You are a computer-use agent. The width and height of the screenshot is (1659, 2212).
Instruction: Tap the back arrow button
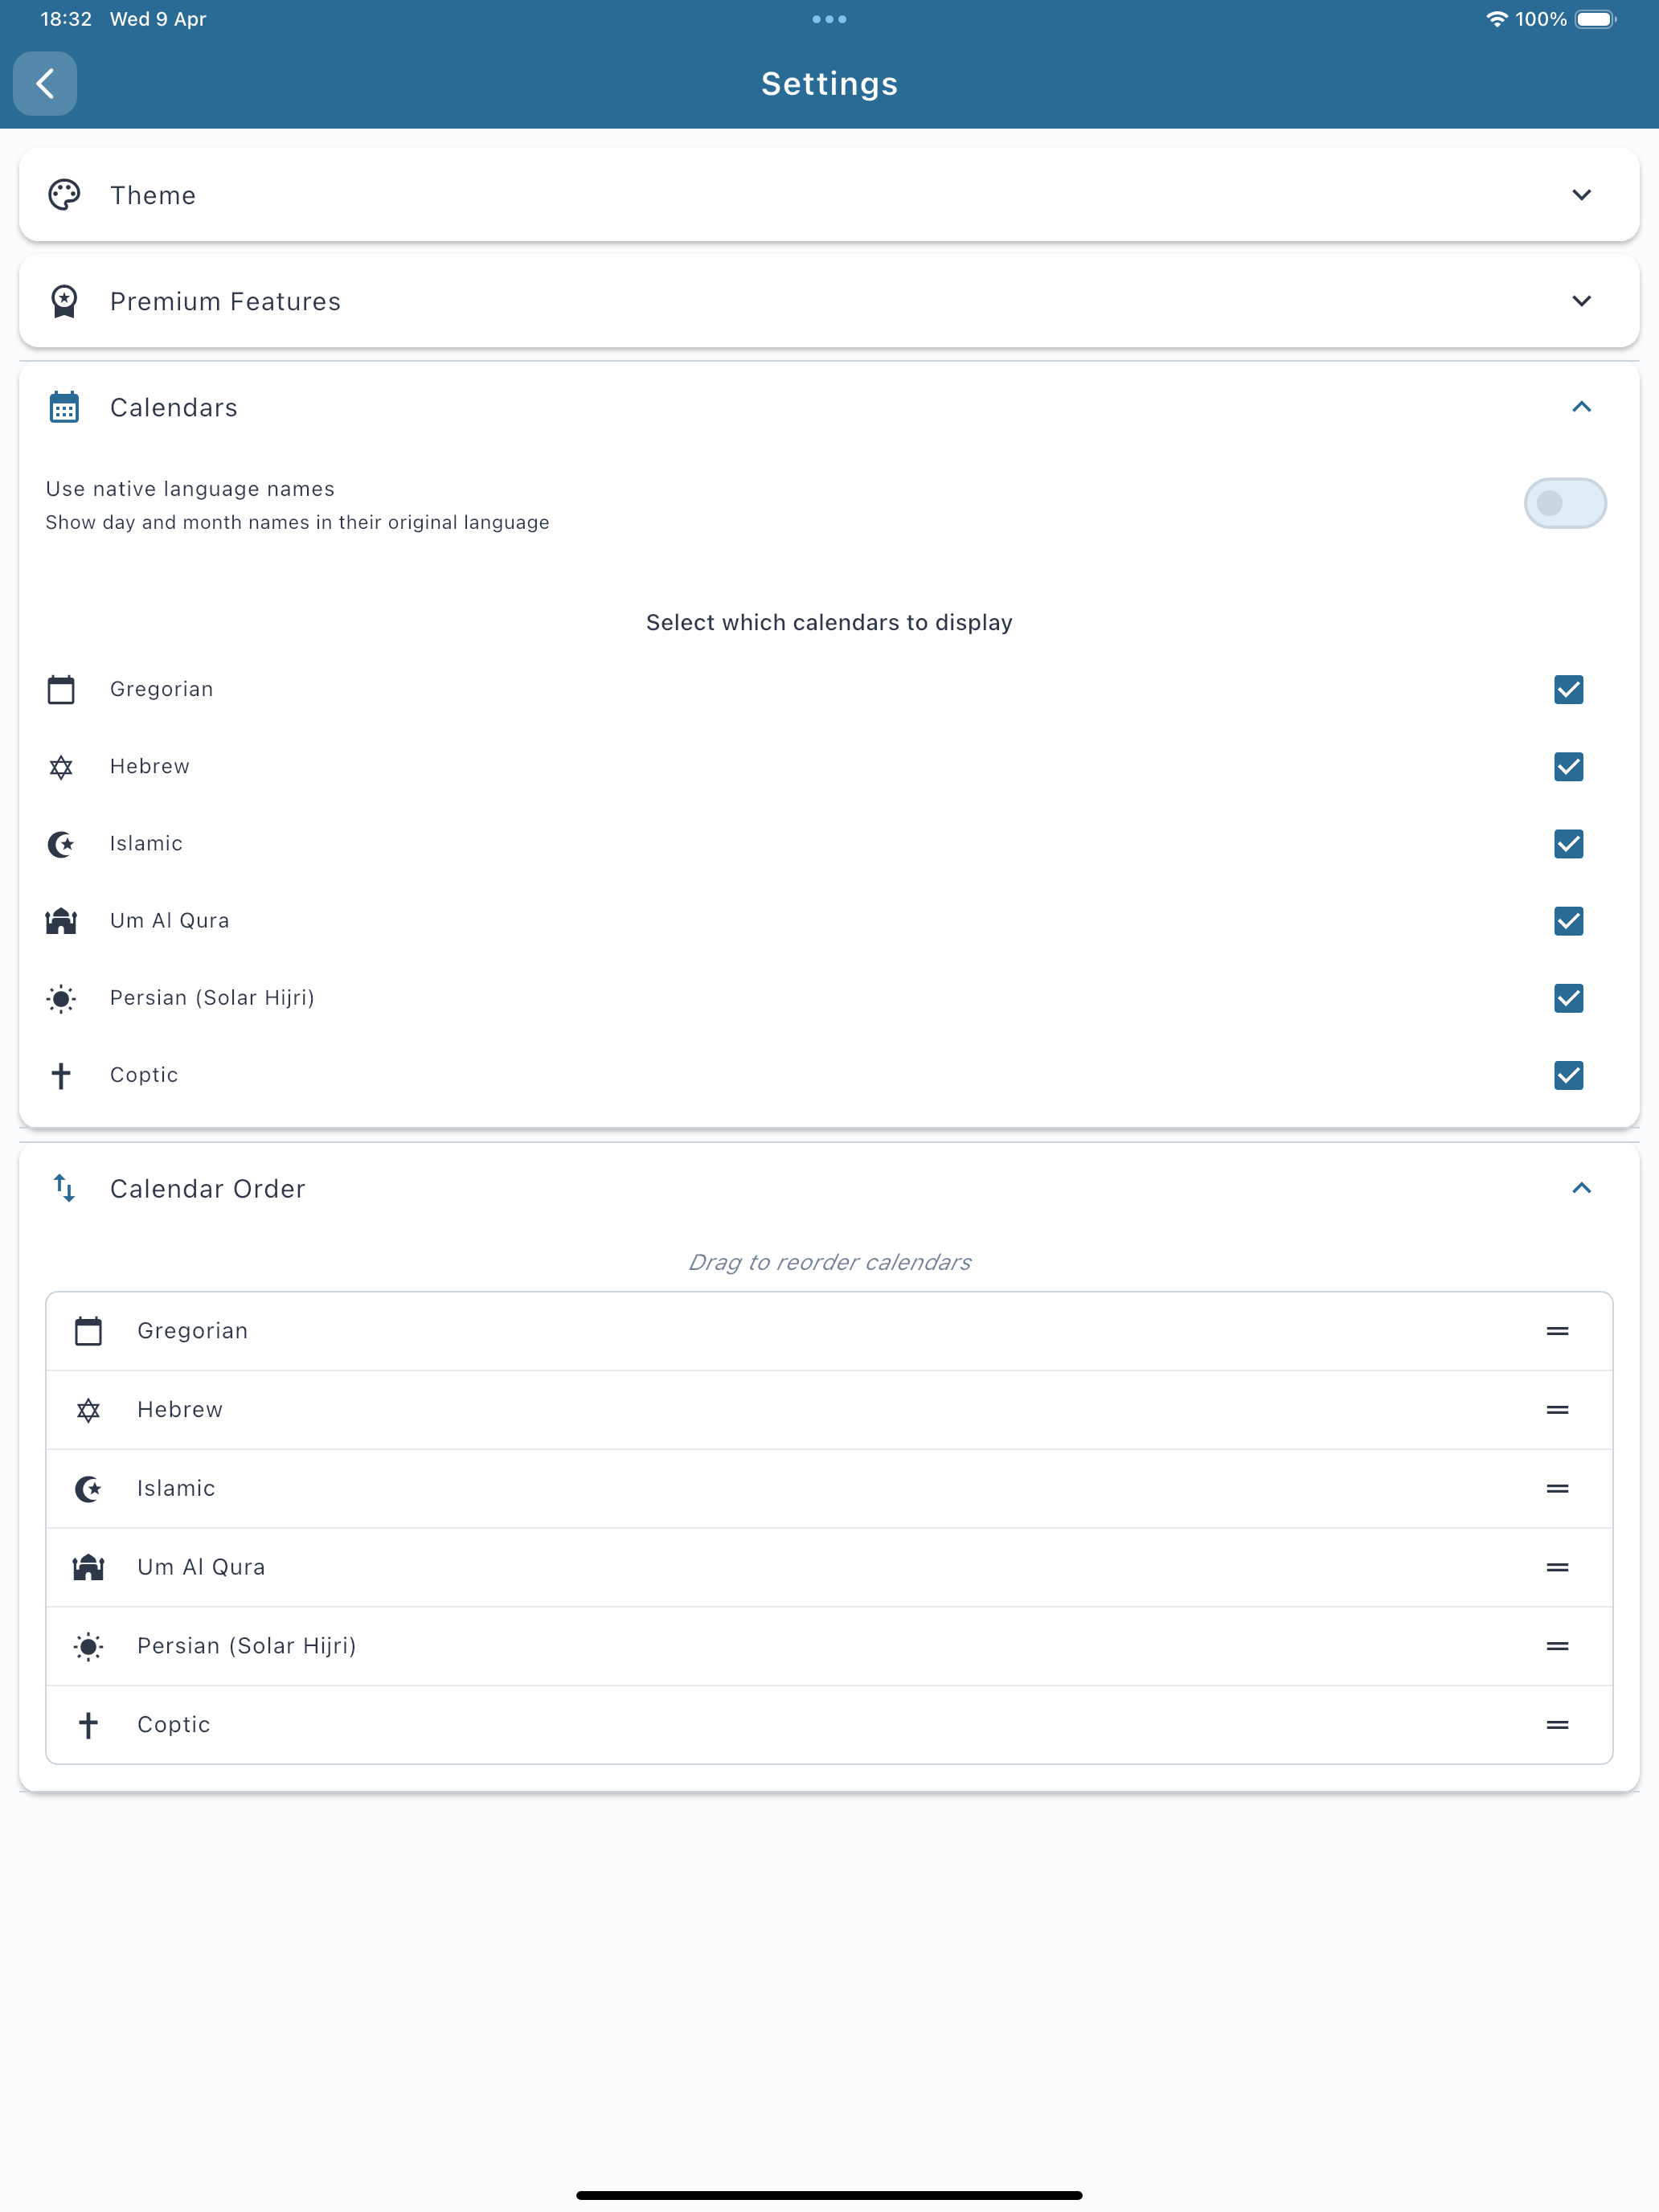[44, 83]
